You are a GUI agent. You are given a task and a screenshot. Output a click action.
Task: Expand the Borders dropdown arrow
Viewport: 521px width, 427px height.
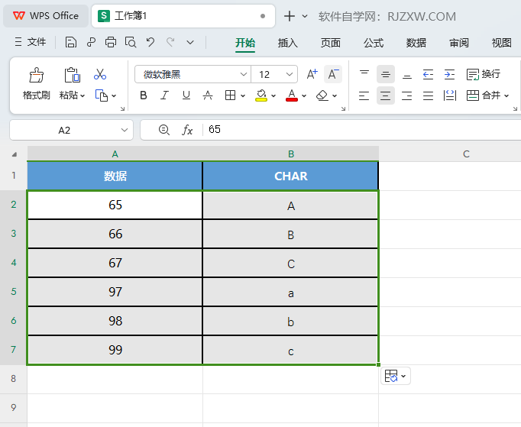click(243, 96)
